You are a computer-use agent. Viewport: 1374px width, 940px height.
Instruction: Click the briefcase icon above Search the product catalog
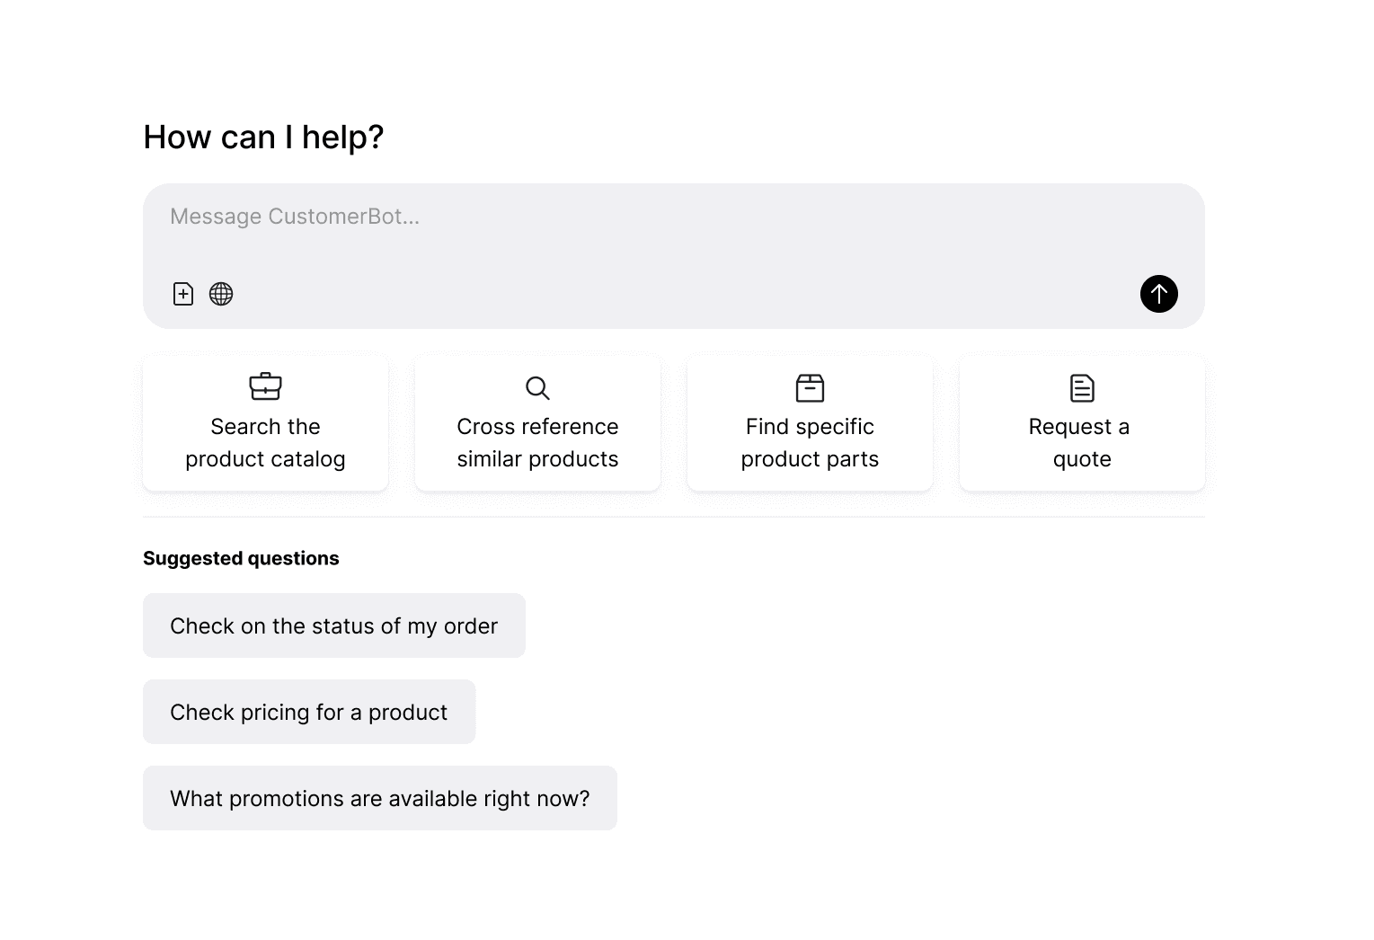[265, 387]
